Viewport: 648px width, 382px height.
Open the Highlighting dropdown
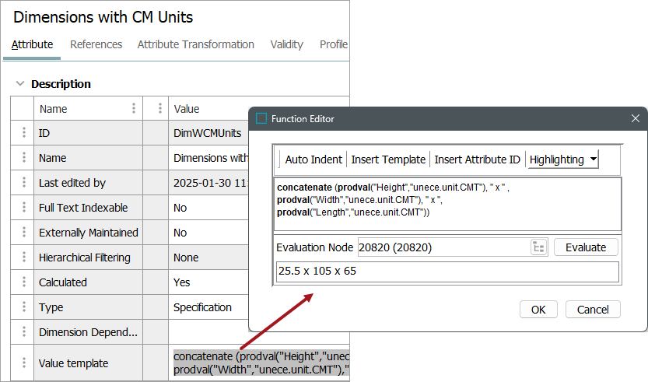(x=563, y=159)
